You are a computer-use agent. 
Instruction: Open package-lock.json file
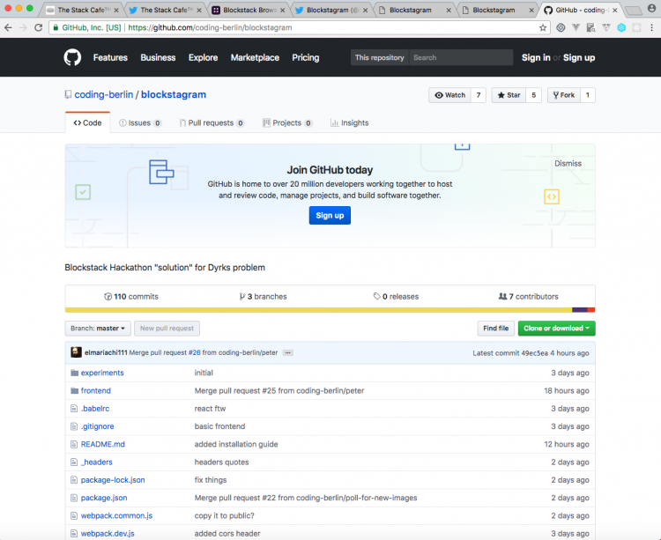113,480
